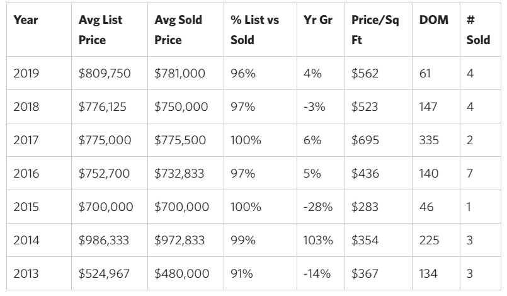Select the $750,000 sold price cell
Image resolution: width=507 pixels, height=296 pixels.
pos(181,107)
